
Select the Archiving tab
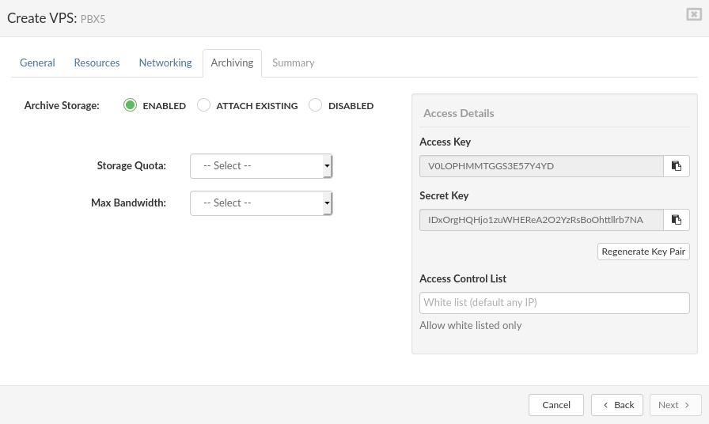[232, 62]
